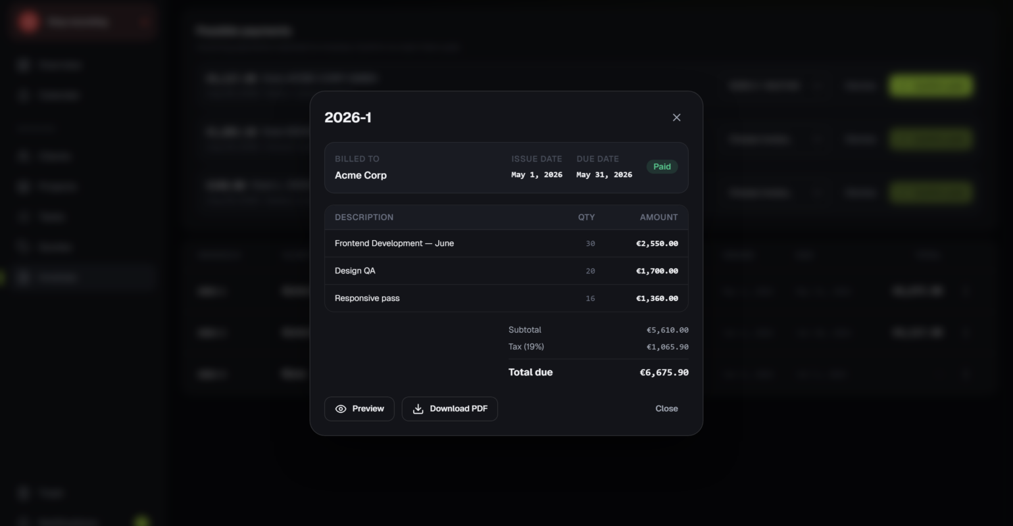Click the download icon for the PDF
The height and width of the screenshot is (526, 1013).
[418, 409]
